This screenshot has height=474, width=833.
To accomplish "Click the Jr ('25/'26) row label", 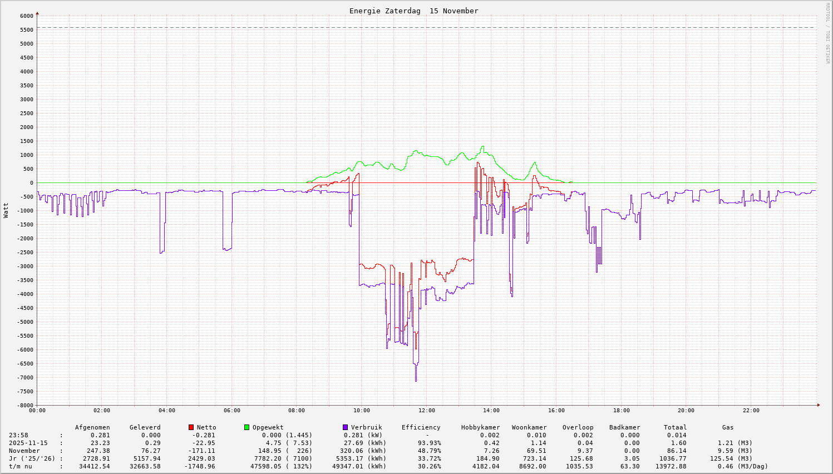I will tap(32, 458).
